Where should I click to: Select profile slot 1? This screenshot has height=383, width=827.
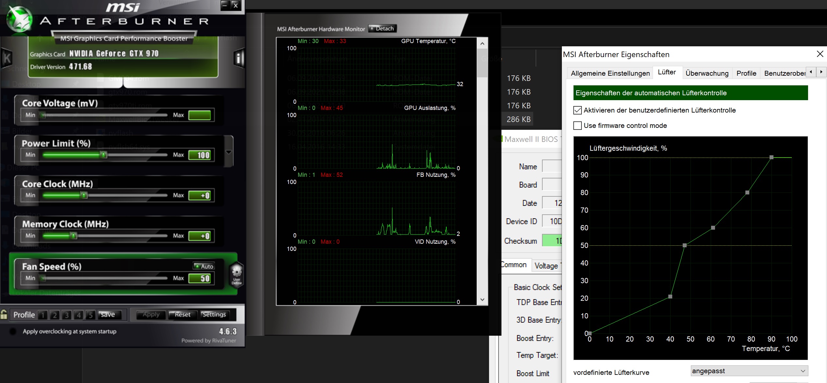pyautogui.click(x=42, y=315)
